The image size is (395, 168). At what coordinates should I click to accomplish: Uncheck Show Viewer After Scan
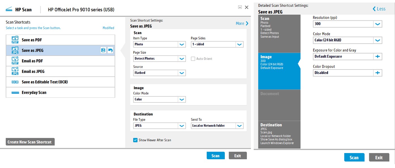coord(135,140)
